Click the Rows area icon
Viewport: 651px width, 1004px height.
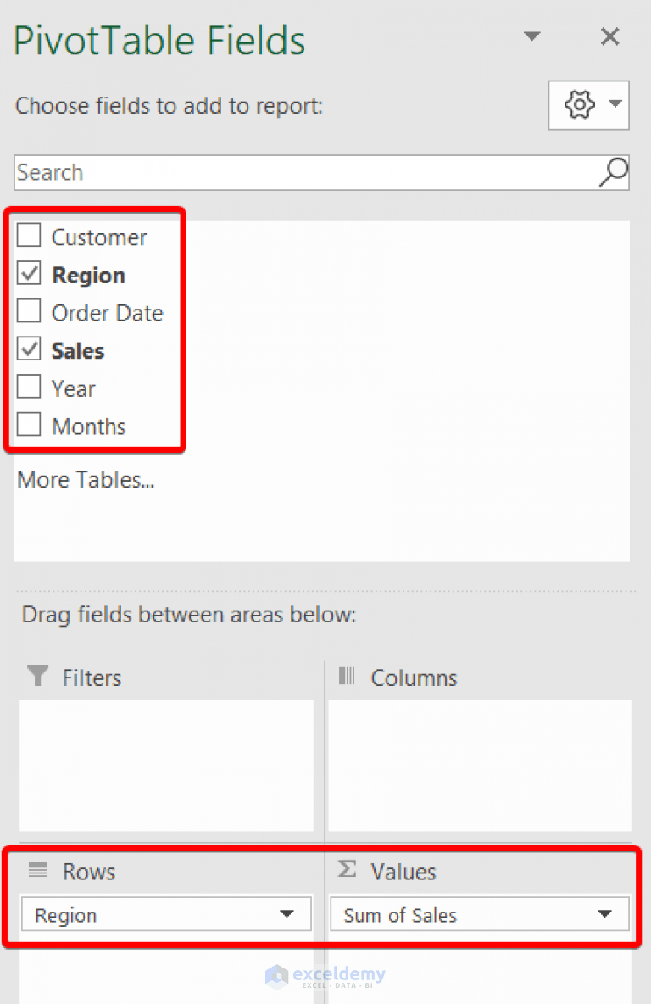tap(37, 871)
